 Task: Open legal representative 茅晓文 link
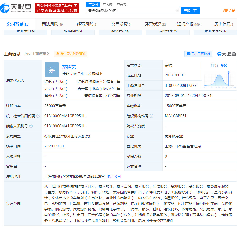69,67
